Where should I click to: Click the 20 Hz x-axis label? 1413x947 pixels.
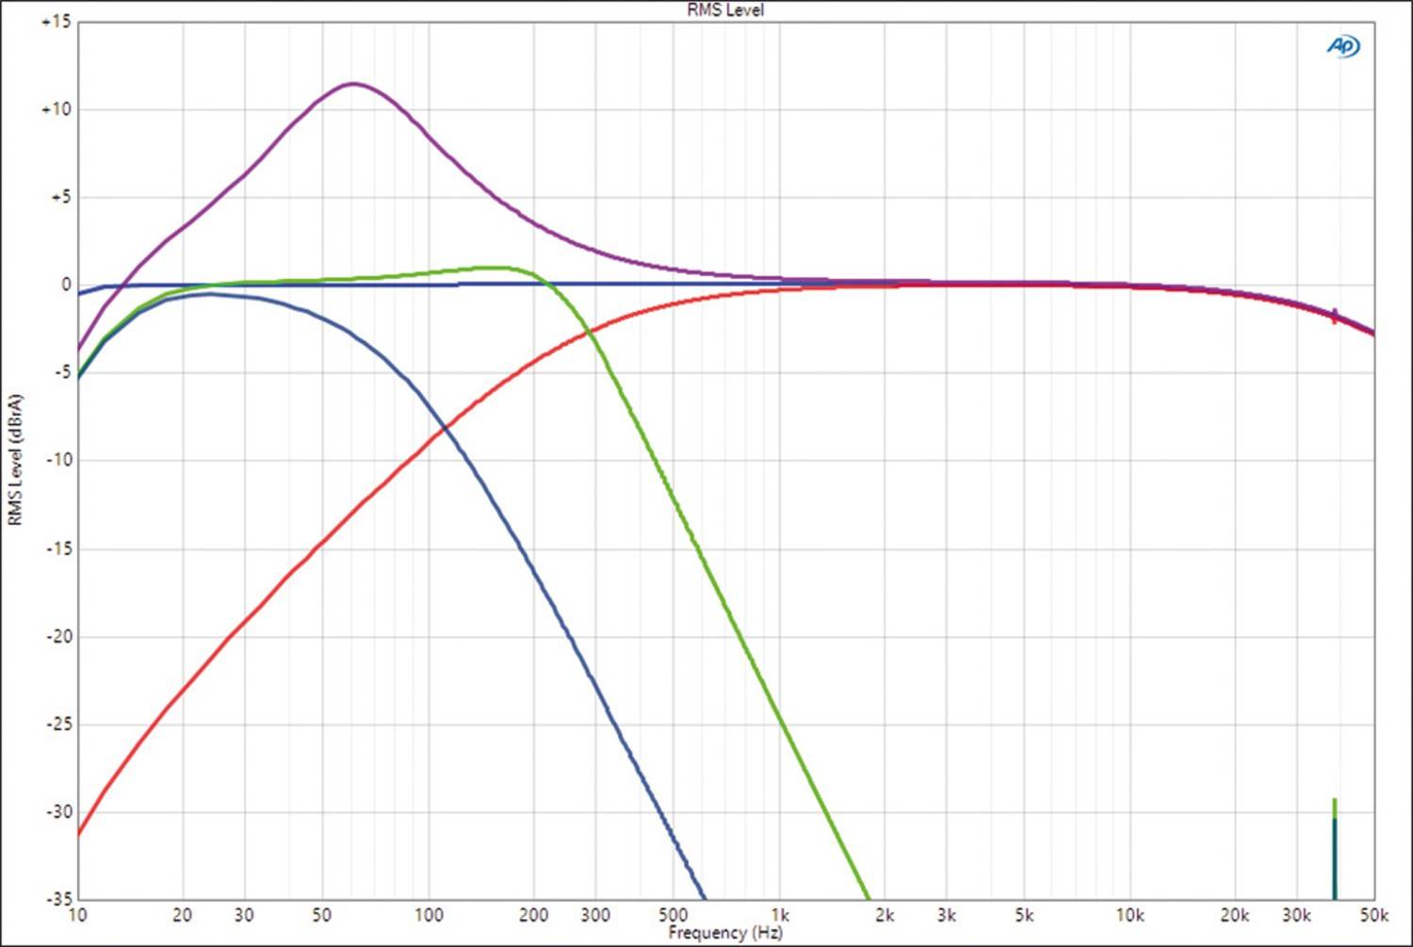[x=182, y=915]
